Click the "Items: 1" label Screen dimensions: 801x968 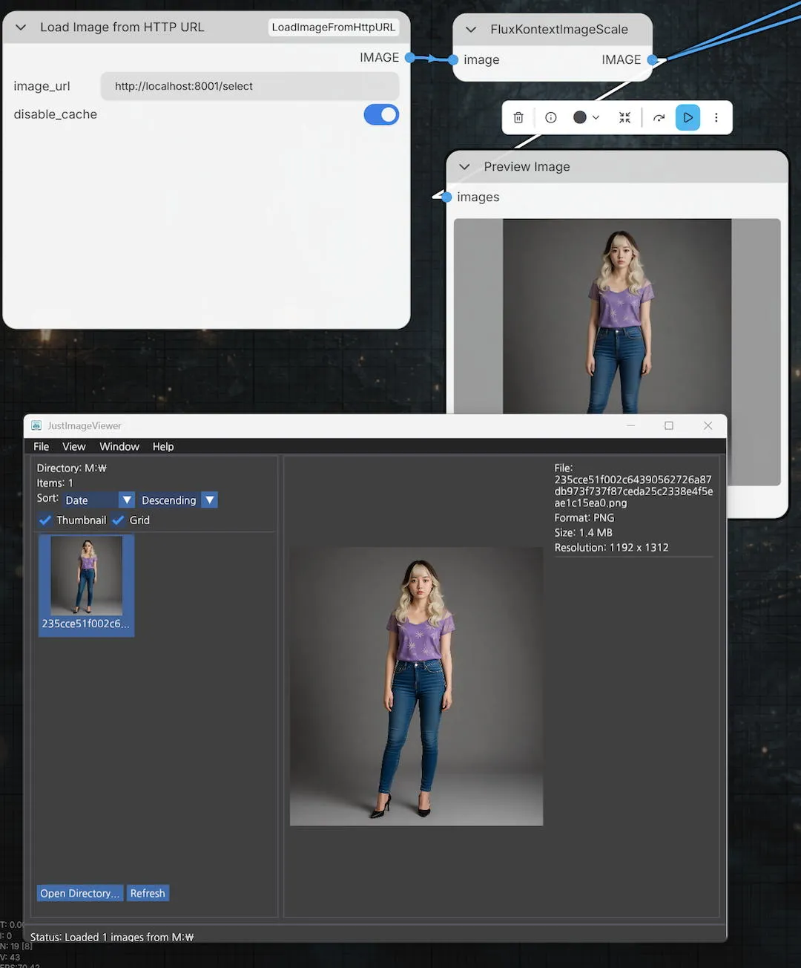pos(55,483)
